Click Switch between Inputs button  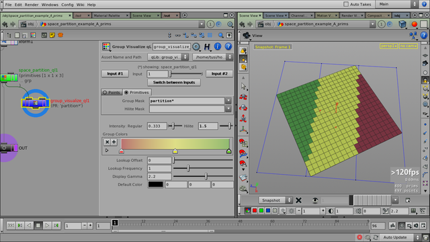[x=174, y=82]
